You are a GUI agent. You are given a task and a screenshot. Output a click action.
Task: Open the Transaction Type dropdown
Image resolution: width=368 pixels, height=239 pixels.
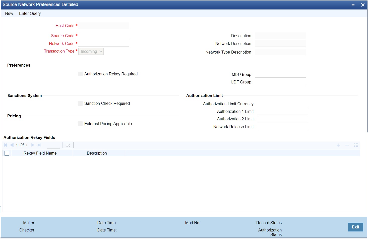[x=91, y=51]
